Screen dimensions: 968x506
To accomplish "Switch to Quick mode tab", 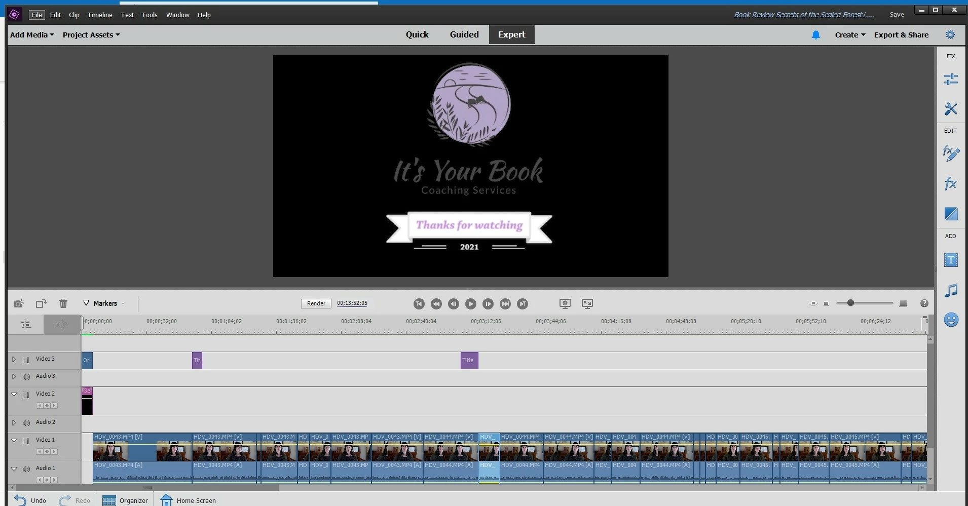I will [417, 34].
